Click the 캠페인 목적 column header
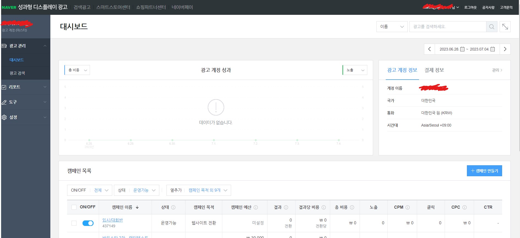The height and width of the screenshot is (238, 520). pyautogui.click(x=204, y=207)
